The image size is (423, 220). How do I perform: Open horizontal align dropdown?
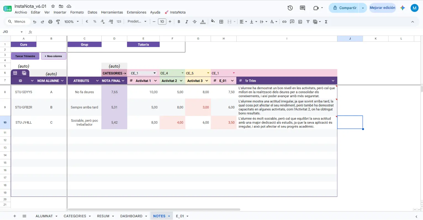pyautogui.click(x=243, y=22)
